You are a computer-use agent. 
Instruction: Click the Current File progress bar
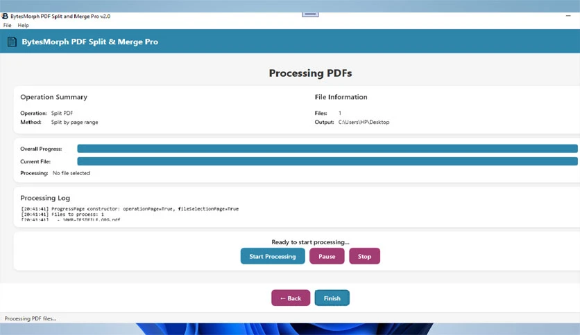pyautogui.click(x=327, y=161)
